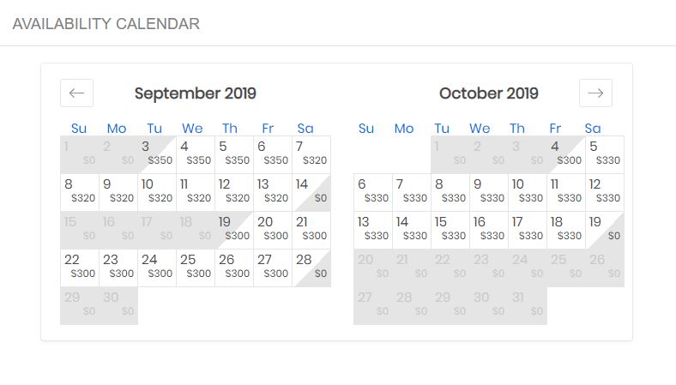The width and height of the screenshot is (676, 385).
Task: Pick September 10 on the calendar
Action: pyautogui.click(x=157, y=193)
